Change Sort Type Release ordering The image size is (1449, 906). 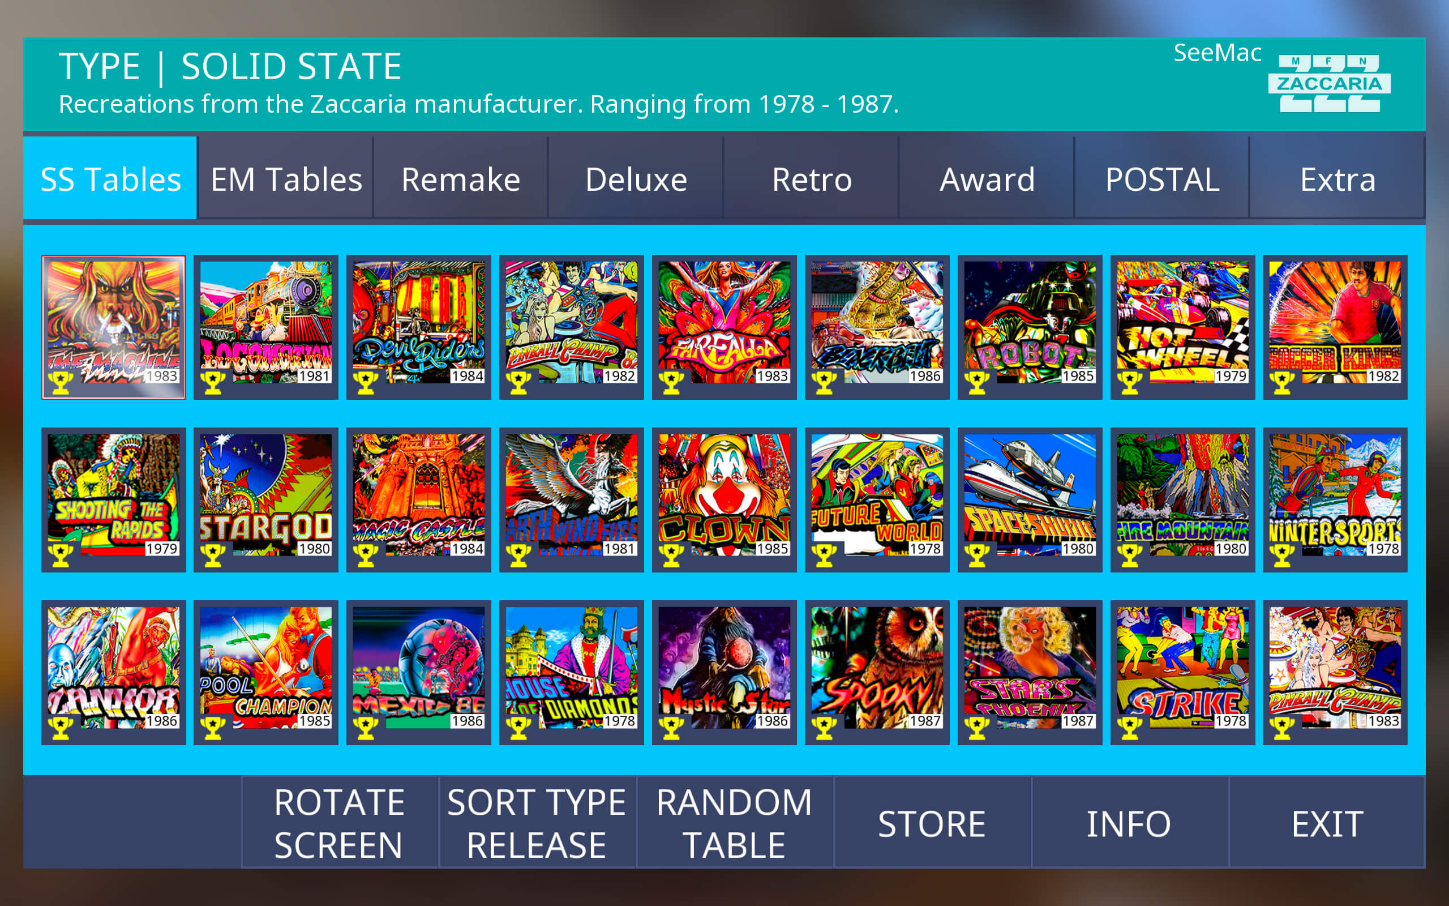pyautogui.click(x=537, y=823)
